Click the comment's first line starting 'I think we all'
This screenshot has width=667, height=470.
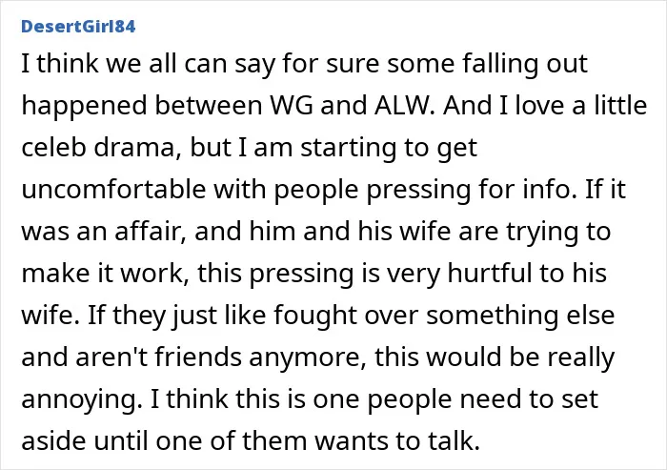[x=305, y=64]
